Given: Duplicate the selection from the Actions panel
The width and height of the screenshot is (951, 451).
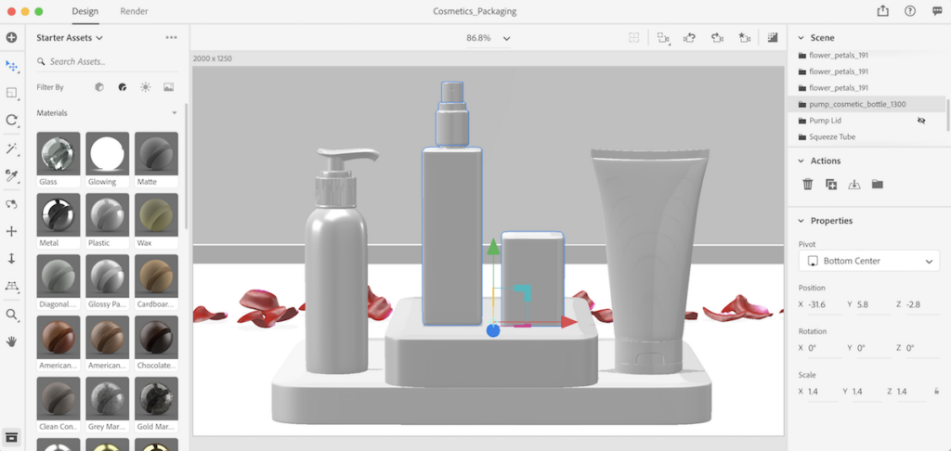Looking at the screenshot, I should (830, 185).
